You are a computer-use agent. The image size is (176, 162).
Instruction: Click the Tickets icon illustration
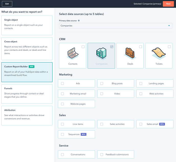pos(159,53)
